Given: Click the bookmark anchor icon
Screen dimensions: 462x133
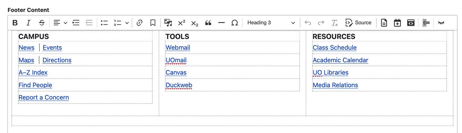Looking at the screenshot, I should tap(153, 23).
